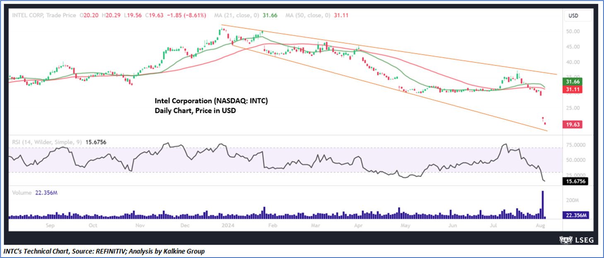
Task: Click the Oct label on time axis
Action: click(93, 226)
